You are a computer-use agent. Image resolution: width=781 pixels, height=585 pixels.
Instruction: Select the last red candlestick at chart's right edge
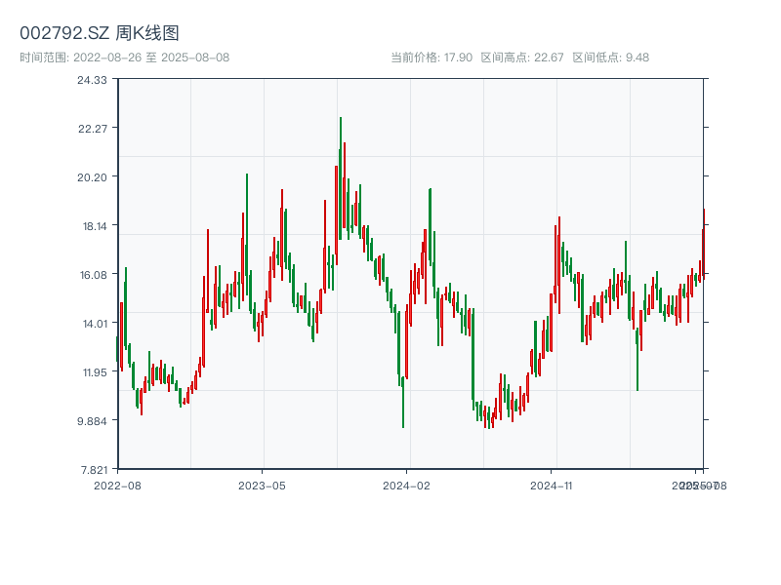(704, 244)
